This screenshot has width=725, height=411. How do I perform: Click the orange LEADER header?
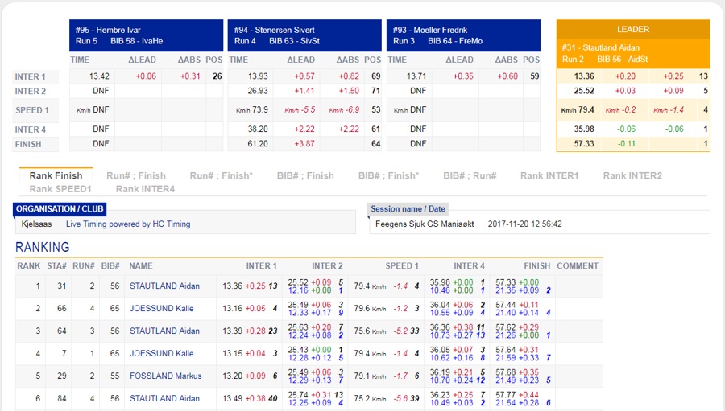pos(633,29)
